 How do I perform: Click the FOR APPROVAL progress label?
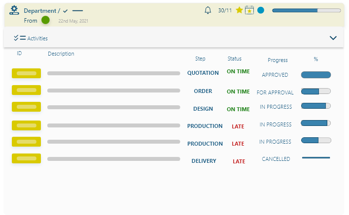(x=275, y=92)
